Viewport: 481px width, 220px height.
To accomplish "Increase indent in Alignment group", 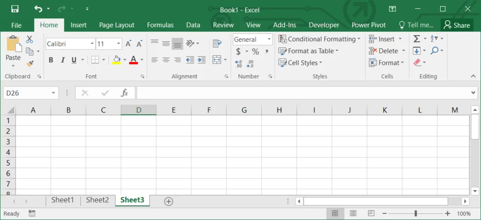I will click(x=202, y=60).
